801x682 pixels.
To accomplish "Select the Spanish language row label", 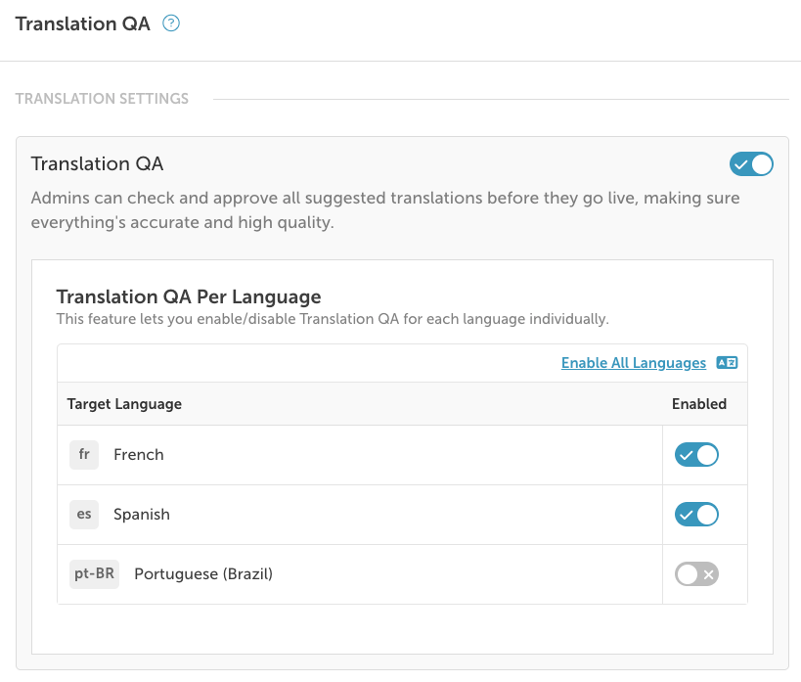I will tap(142, 515).
